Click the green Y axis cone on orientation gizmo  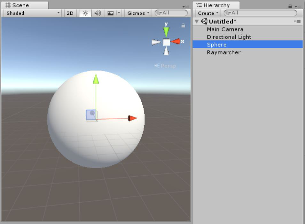tap(166, 32)
